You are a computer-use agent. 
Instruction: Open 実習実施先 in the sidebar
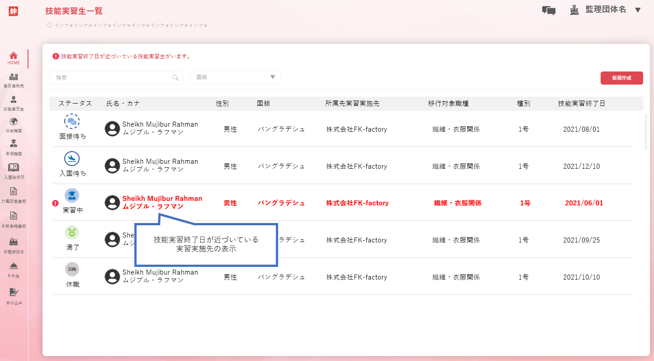point(14,77)
